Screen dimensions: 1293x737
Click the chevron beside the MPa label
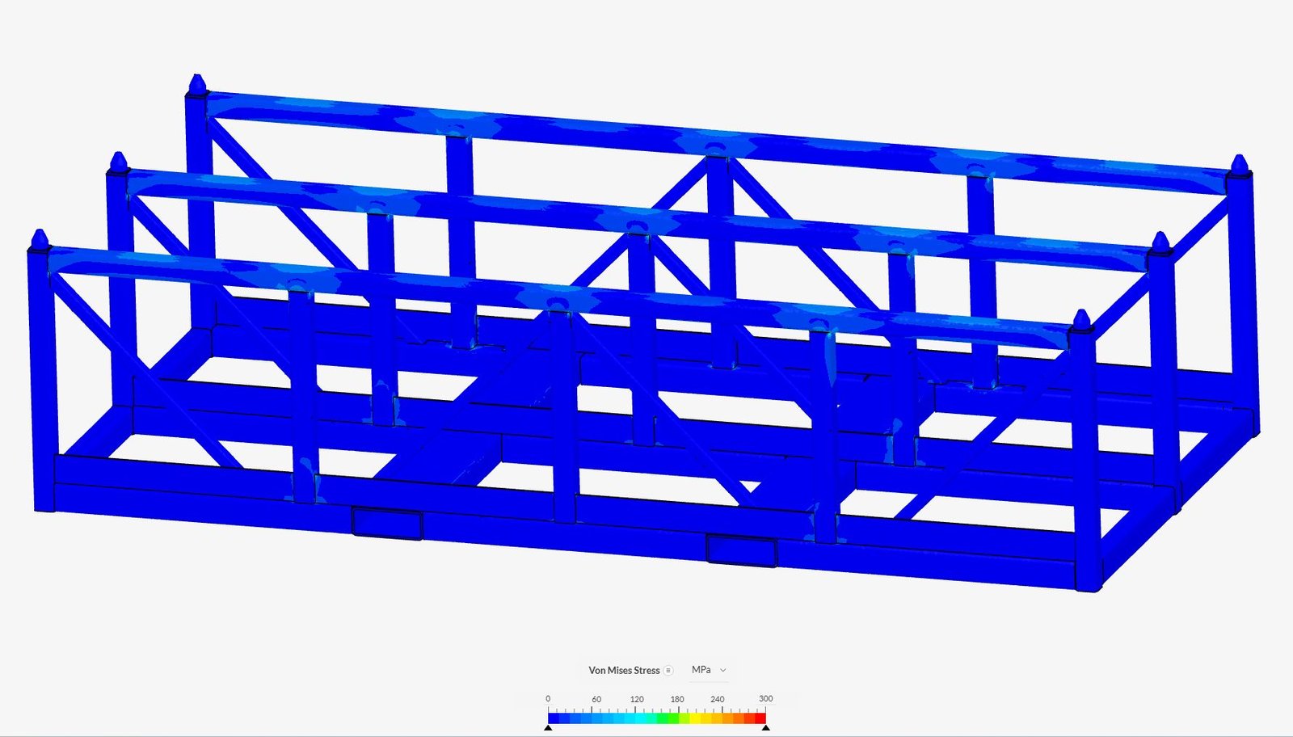point(722,670)
